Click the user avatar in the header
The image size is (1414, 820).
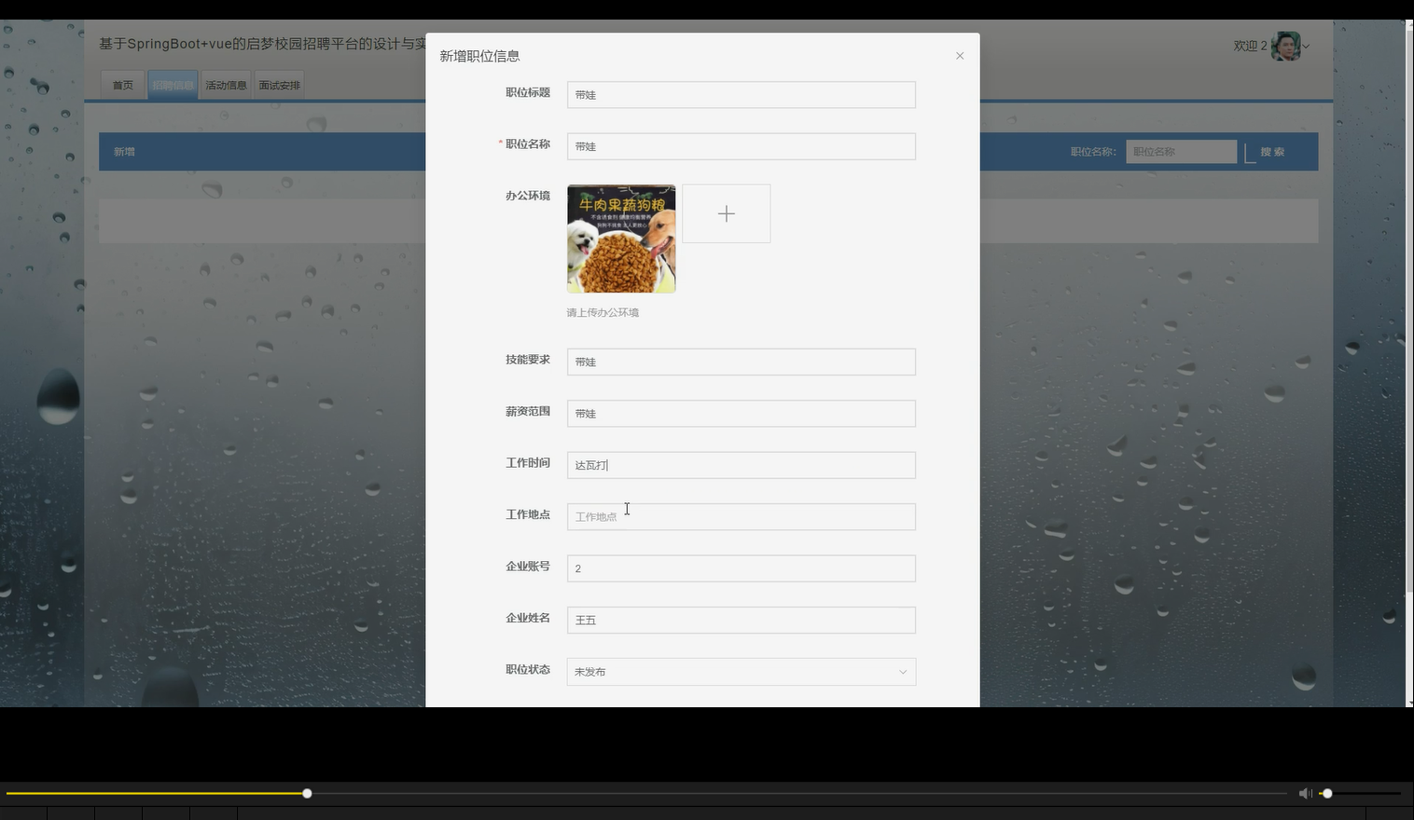coord(1285,46)
